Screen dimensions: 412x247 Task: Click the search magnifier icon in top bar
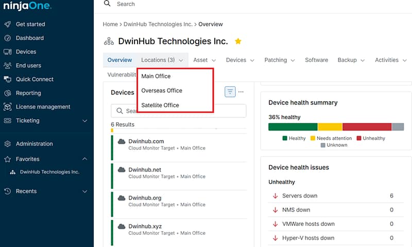107,4
